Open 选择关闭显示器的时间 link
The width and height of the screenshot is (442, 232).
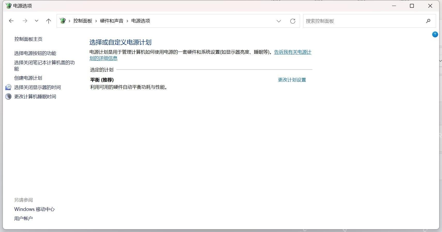38,87
